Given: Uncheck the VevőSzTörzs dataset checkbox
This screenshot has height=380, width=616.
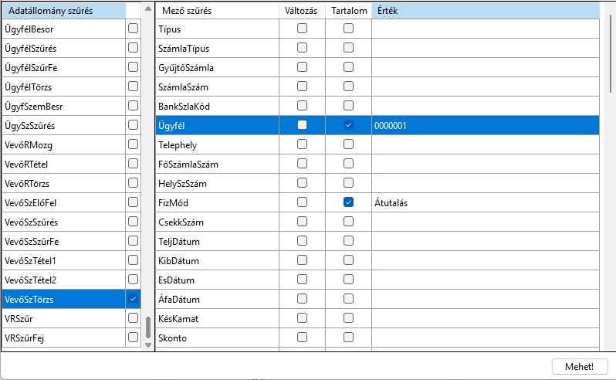Looking at the screenshot, I should click(133, 299).
